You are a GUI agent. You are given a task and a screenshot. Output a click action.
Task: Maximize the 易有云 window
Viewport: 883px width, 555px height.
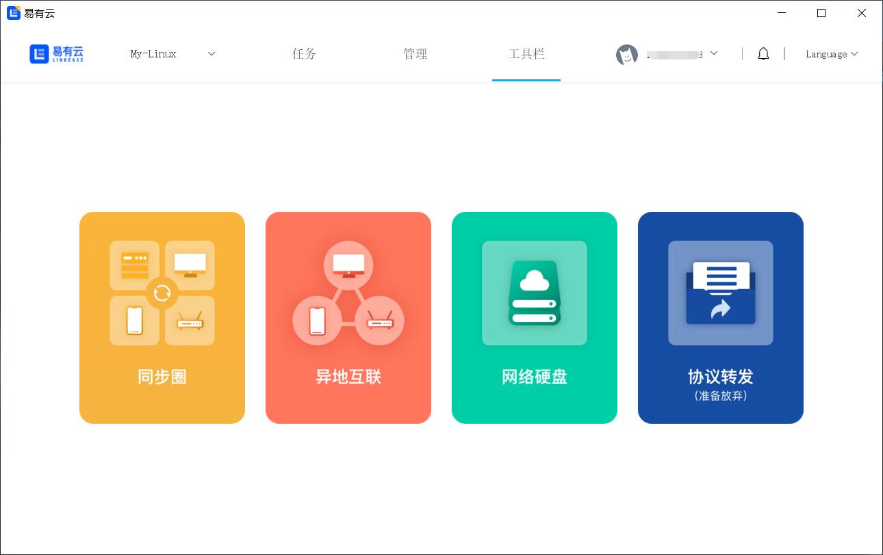coord(821,13)
